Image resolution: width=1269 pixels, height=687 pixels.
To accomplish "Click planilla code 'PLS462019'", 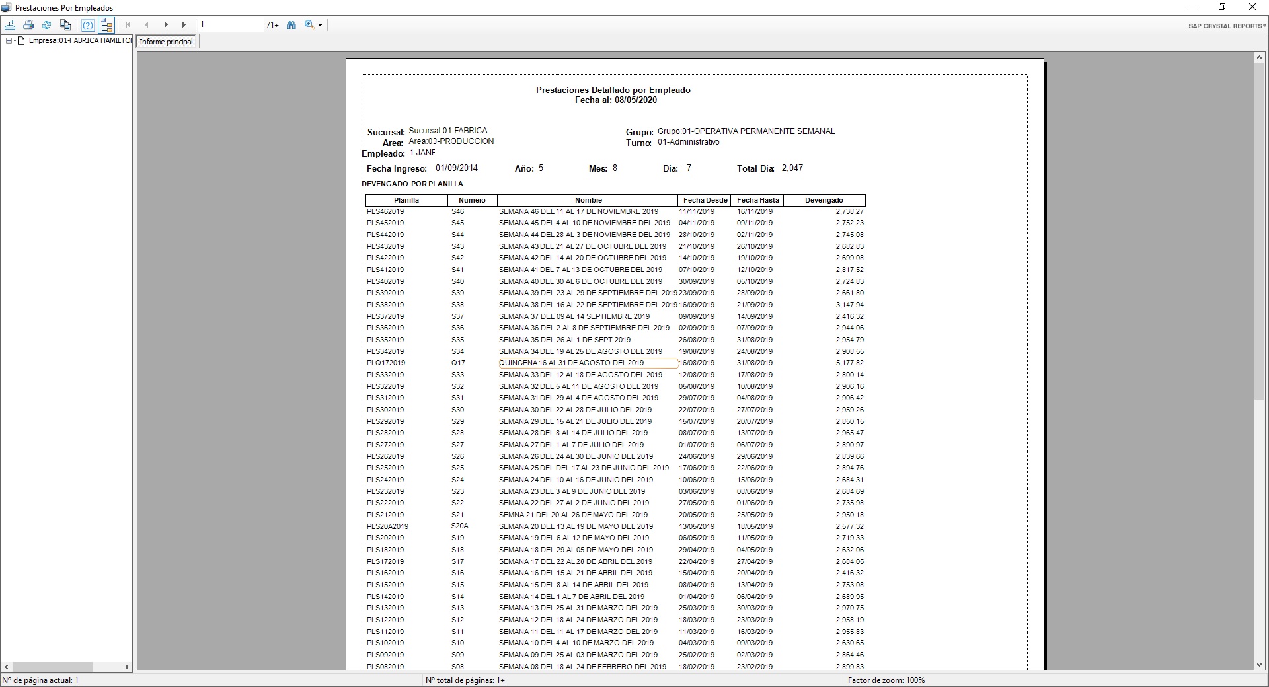I will coord(385,211).
